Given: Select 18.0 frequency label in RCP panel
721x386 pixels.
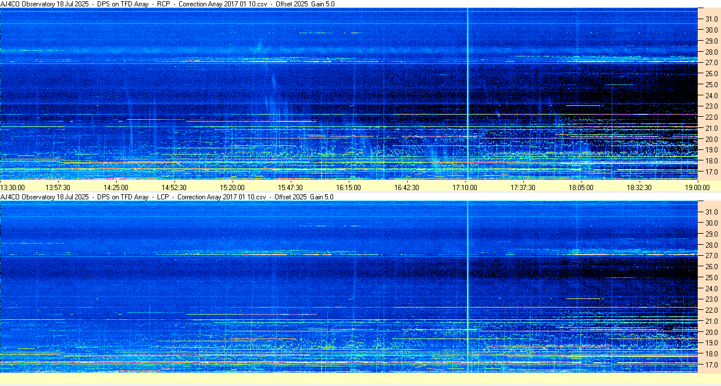Looking at the screenshot, I should pyautogui.click(x=711, y=161).
